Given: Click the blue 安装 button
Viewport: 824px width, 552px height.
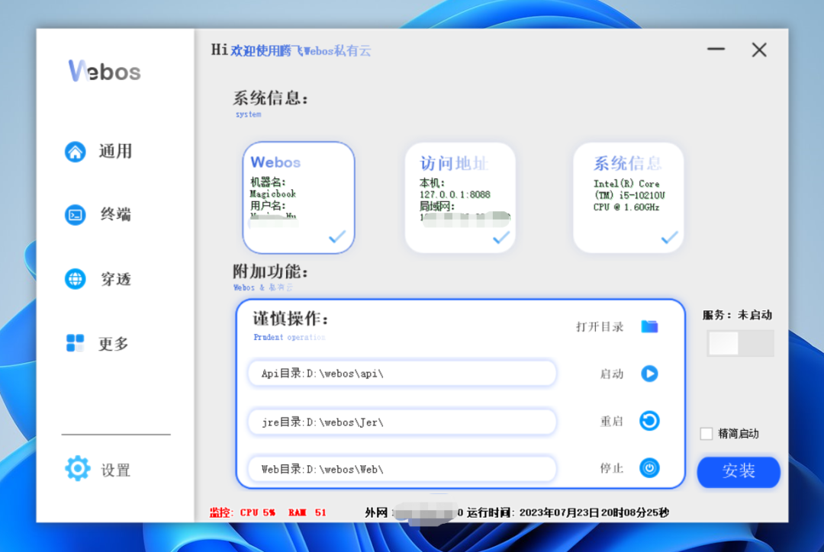Looking at the screenshot, I should point(739,472).
